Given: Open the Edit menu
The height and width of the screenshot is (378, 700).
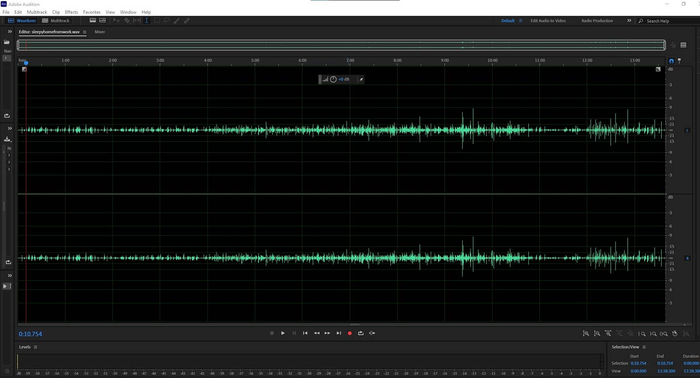Looking at the screenshot, I should coord(18,12).
